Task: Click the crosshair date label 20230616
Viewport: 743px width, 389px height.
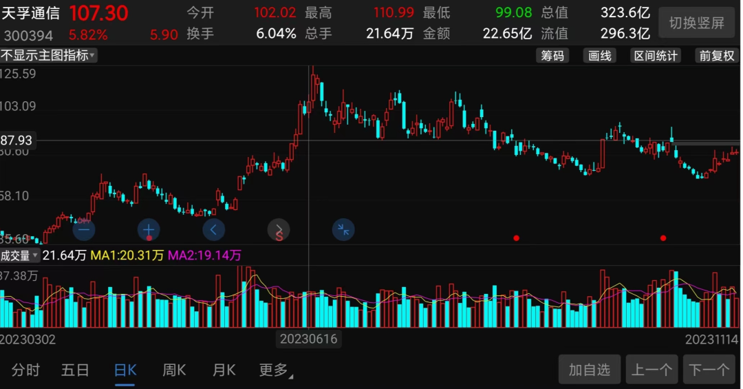Action: [x=308, y=339]
